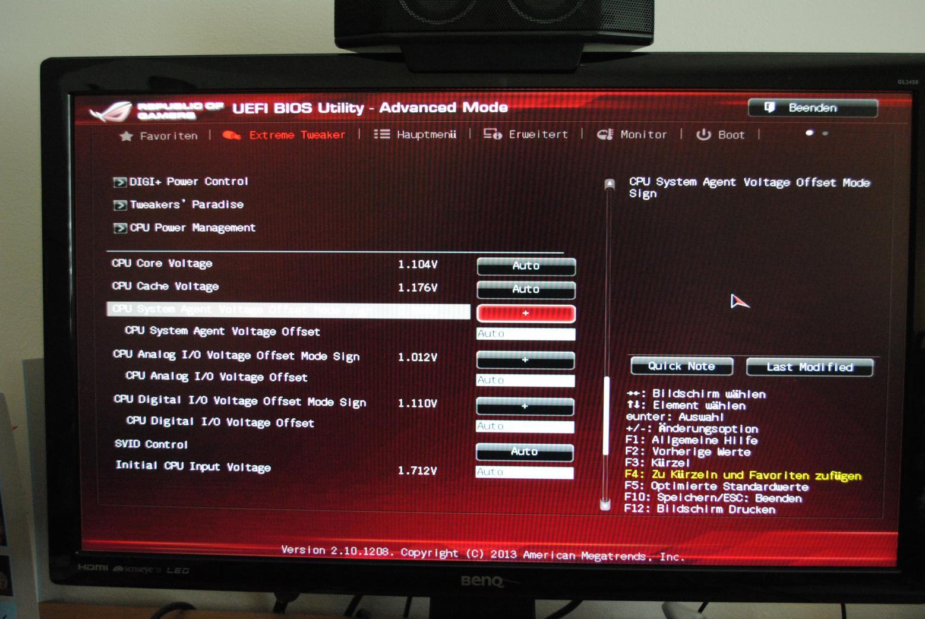Click the 1.104V core voltage value
Image resolution: width=925 pixels, height=619 pixels.
tap(418, 264)
